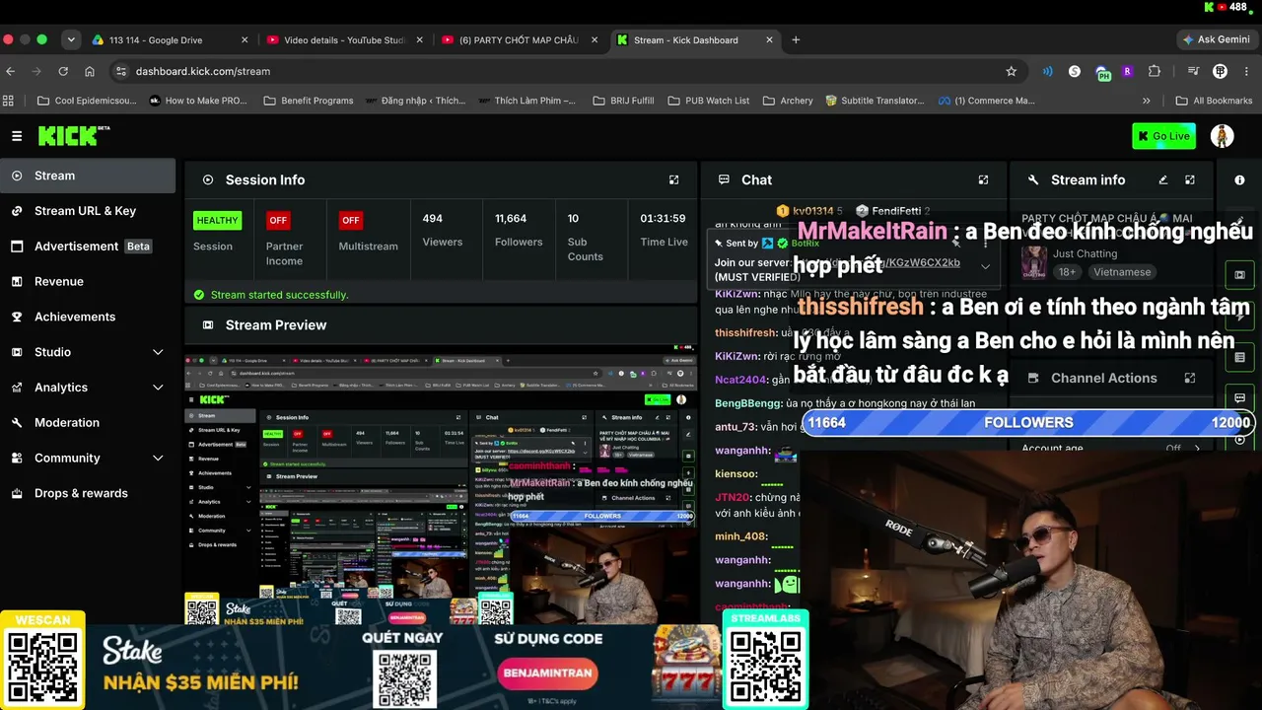Open the user profile avatar

1223,136
